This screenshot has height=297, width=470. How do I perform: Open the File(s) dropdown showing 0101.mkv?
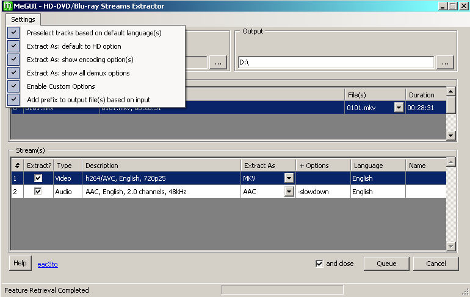pos(399,108)
